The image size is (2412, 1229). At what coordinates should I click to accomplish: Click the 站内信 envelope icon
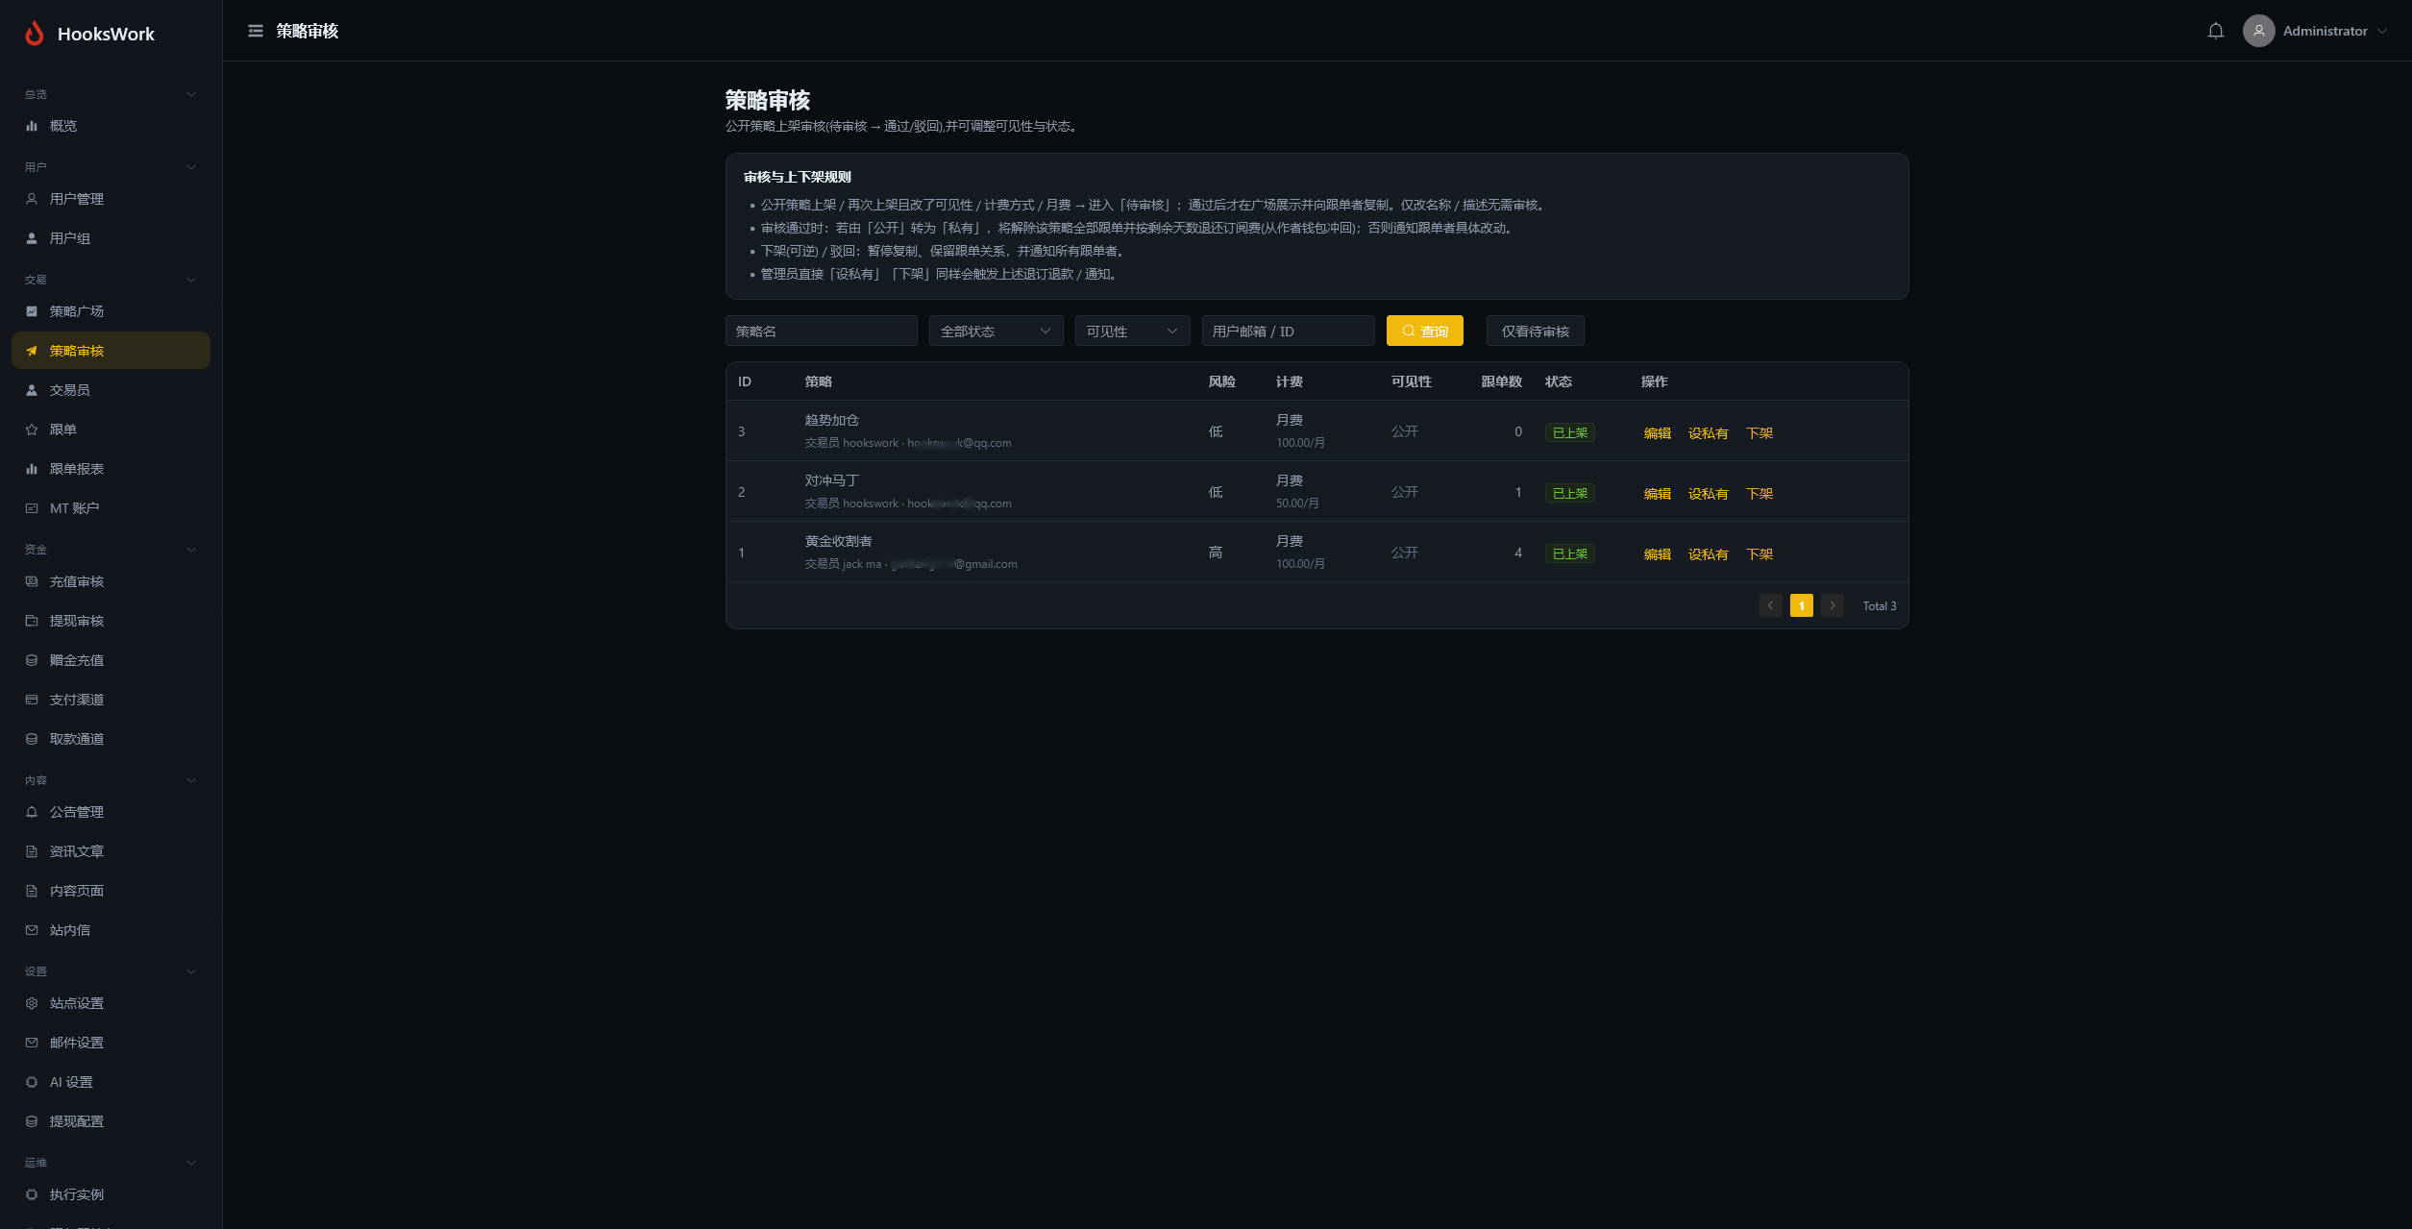pos(32,930)
